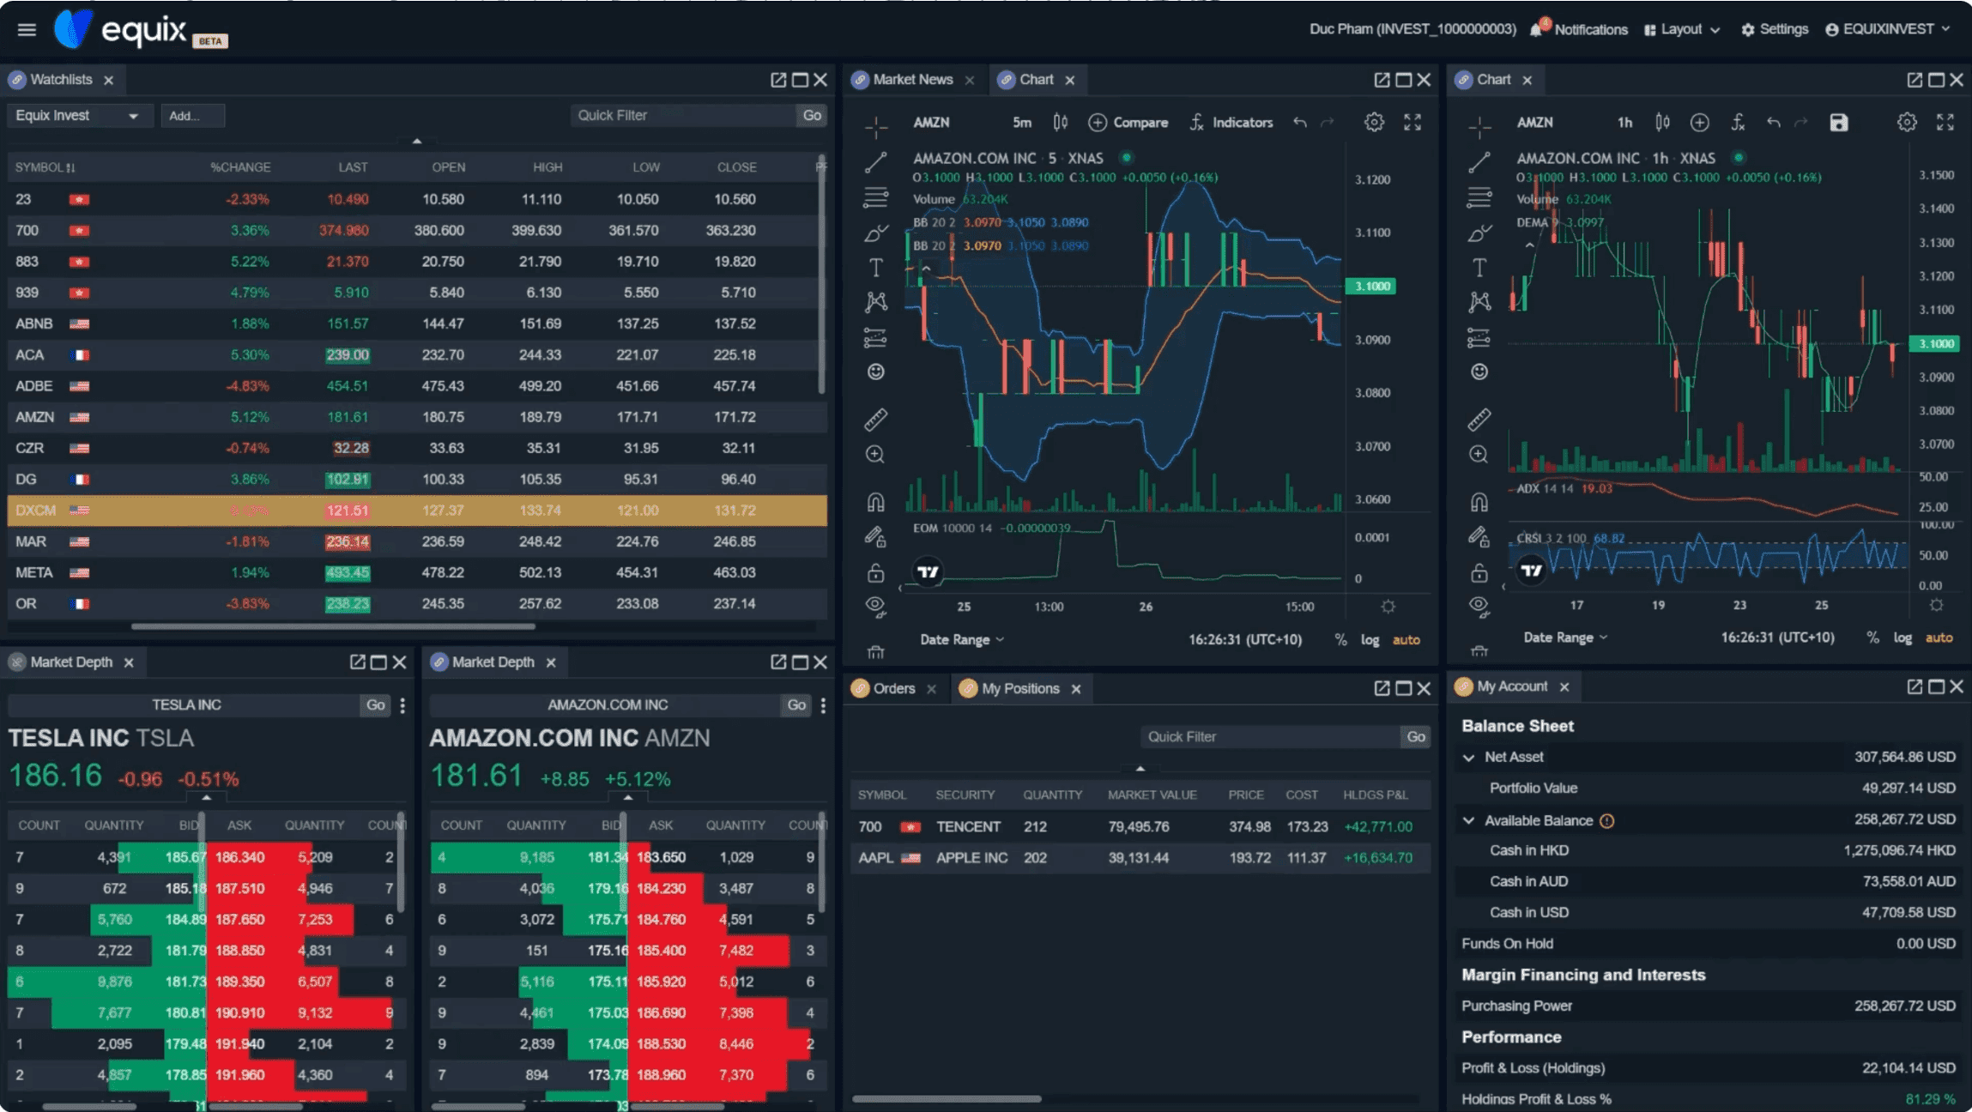The height and width of the screenshot is (1112, 1972).
Task: Select Tesla Market Depth tab
Action: pyautogui.click(x=71, y=662)
